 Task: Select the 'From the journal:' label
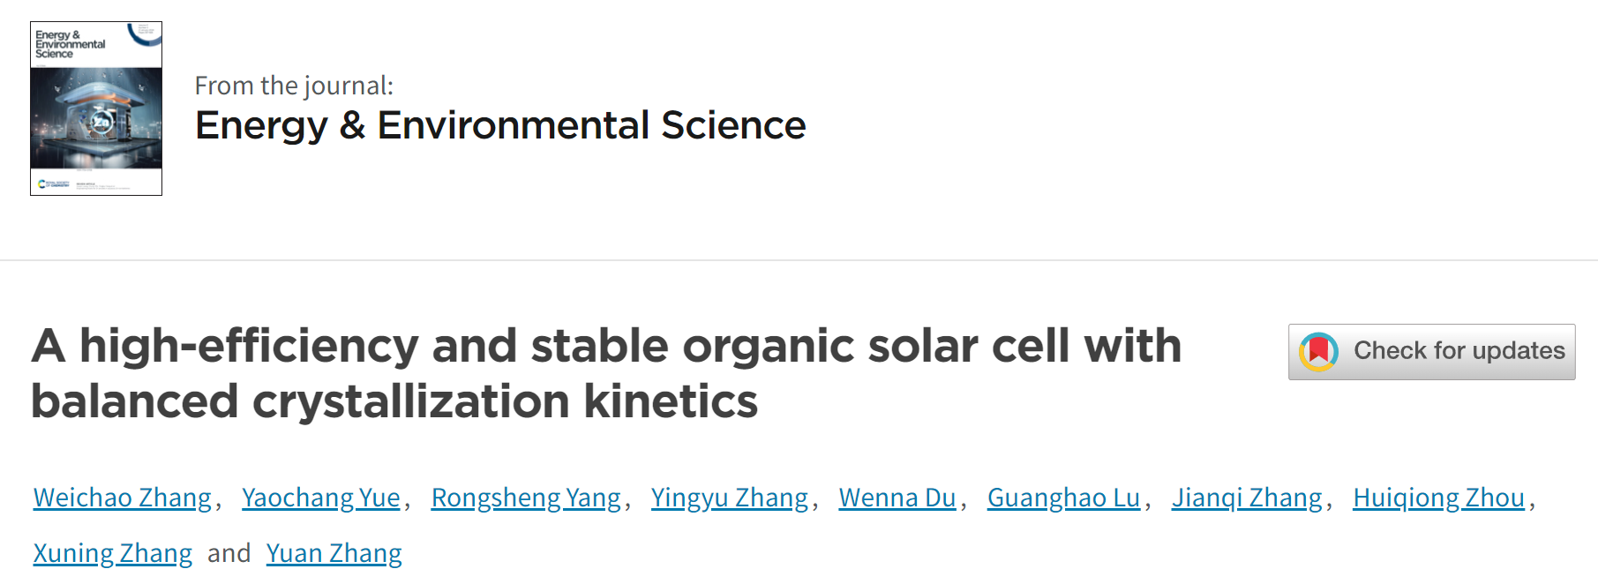(x=294, y=86)
